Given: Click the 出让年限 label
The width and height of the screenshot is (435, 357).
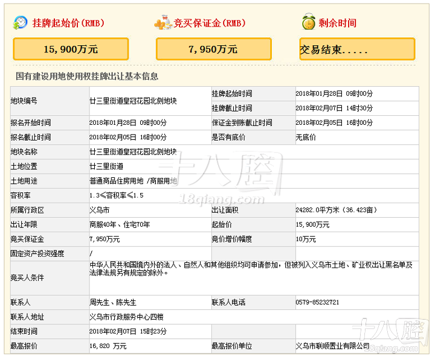Looking at the screenshot, I should point(24,224).
